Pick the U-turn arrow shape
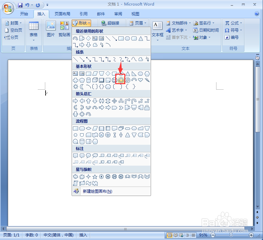This screenshot has height=240, width=263. tap(134, 101)
